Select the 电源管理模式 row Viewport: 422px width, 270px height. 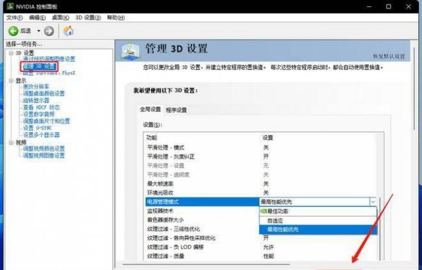pyautogui.click(x=260, y=202)
